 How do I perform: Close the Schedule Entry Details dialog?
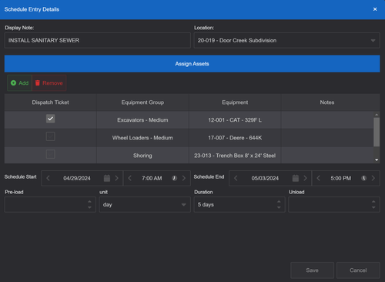pyautogui.click(x=375, y=9)
